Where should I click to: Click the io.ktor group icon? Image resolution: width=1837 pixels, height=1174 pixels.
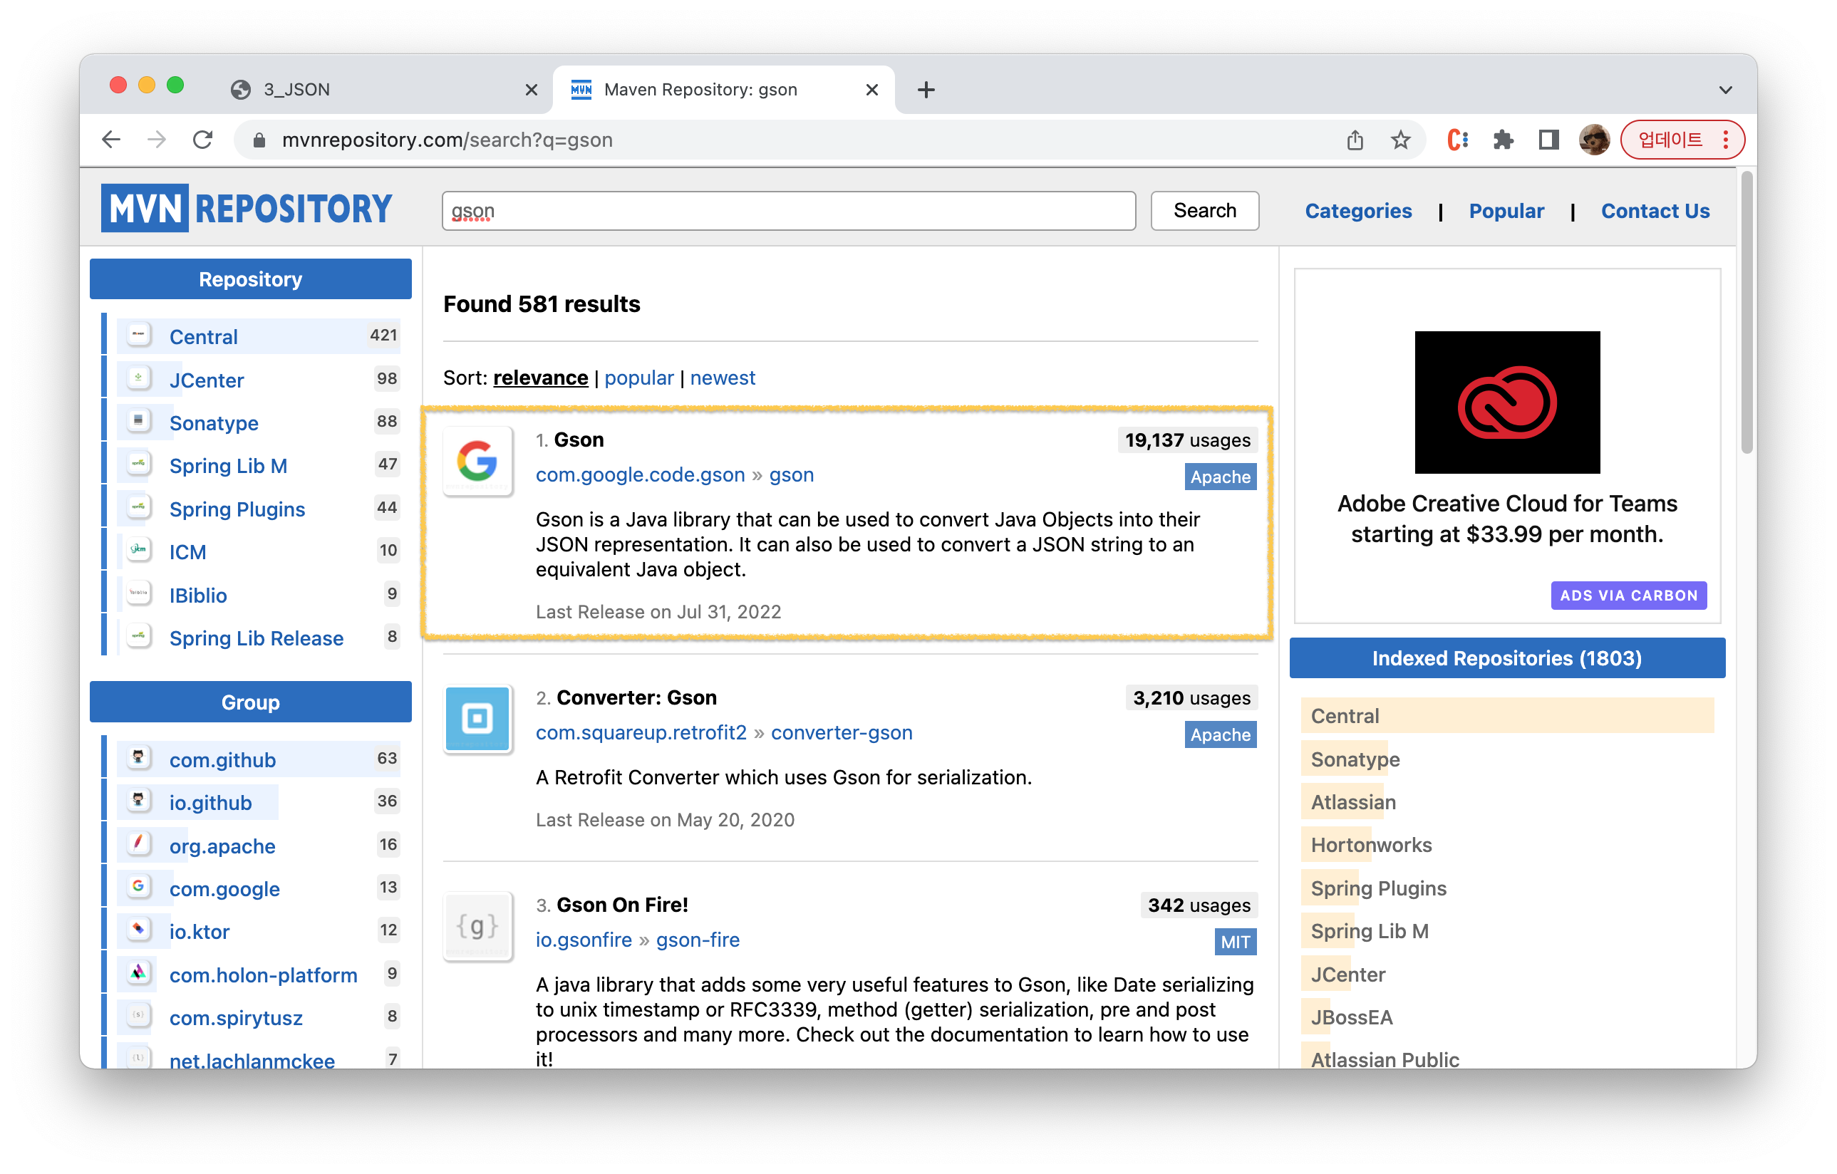[138, 929]
